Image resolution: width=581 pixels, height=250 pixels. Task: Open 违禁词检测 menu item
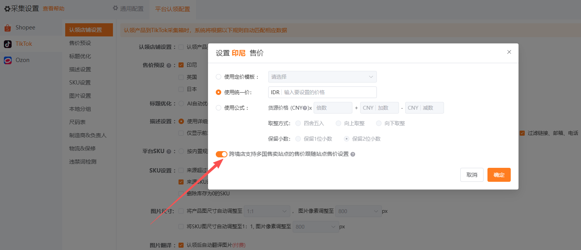(89, 162)
